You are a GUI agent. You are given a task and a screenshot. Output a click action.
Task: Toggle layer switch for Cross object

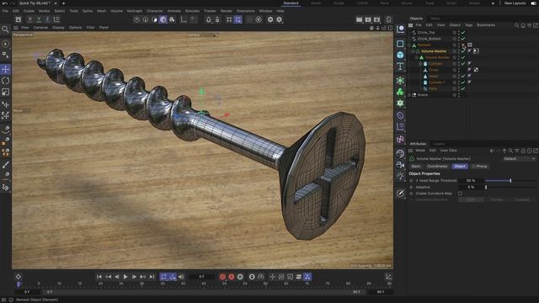[x=455, y=70]
